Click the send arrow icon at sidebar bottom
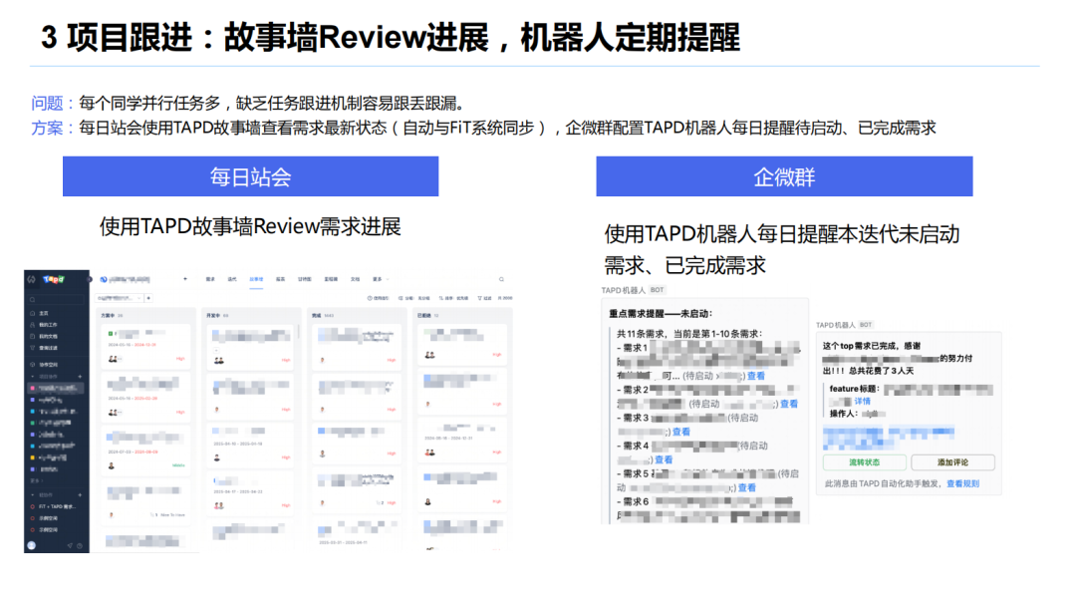 point(70,546)
